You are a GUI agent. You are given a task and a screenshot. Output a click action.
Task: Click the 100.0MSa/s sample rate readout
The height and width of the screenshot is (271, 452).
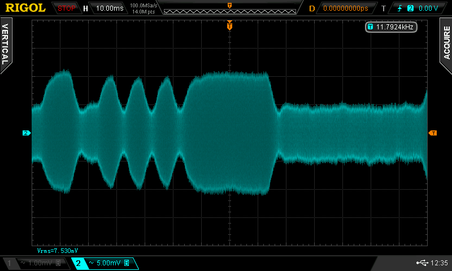click(x=144, y=6)
